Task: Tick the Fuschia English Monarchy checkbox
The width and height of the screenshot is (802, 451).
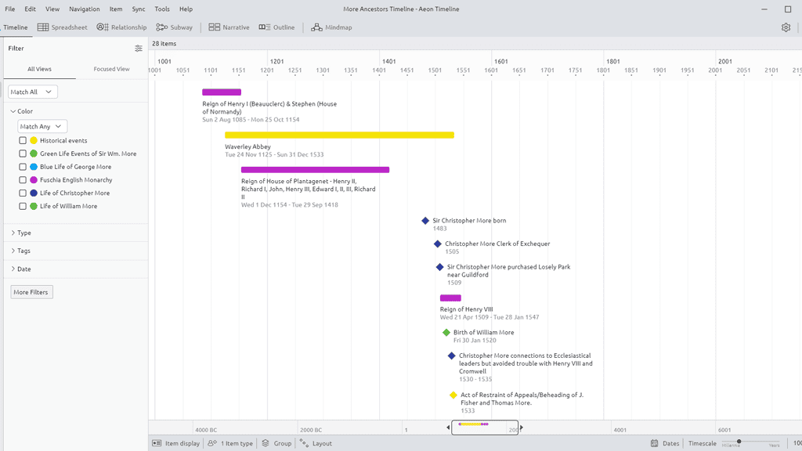Action: [23, 180]
